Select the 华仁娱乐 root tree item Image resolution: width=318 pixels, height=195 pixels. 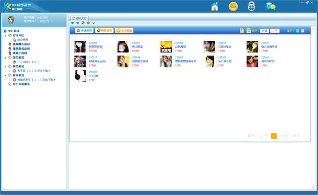[x=14, y=31]
